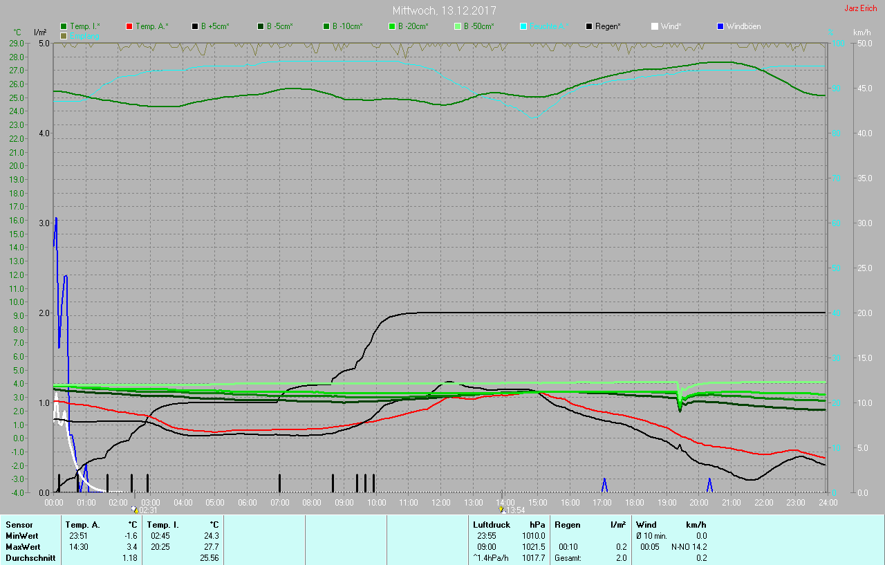Click the black Regen legend swatch

pos(589,26)
